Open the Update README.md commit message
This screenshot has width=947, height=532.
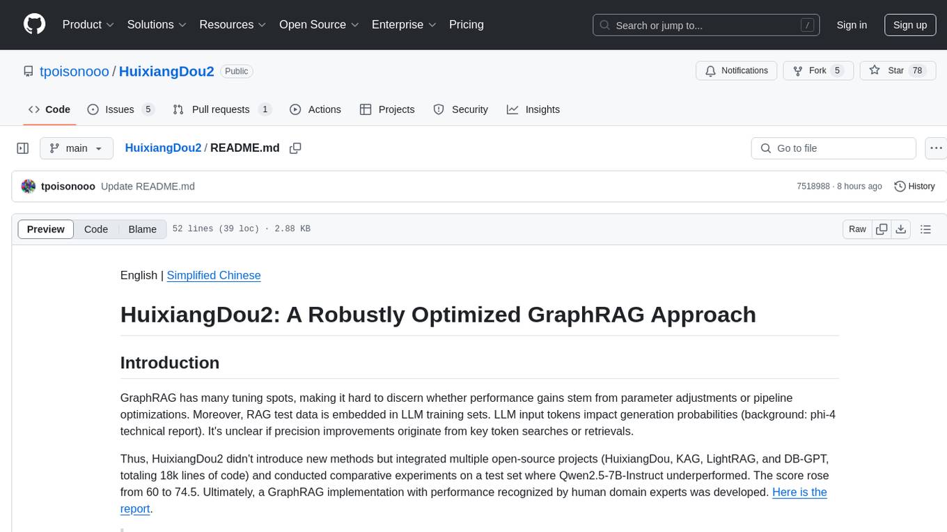tap(148, 186)
